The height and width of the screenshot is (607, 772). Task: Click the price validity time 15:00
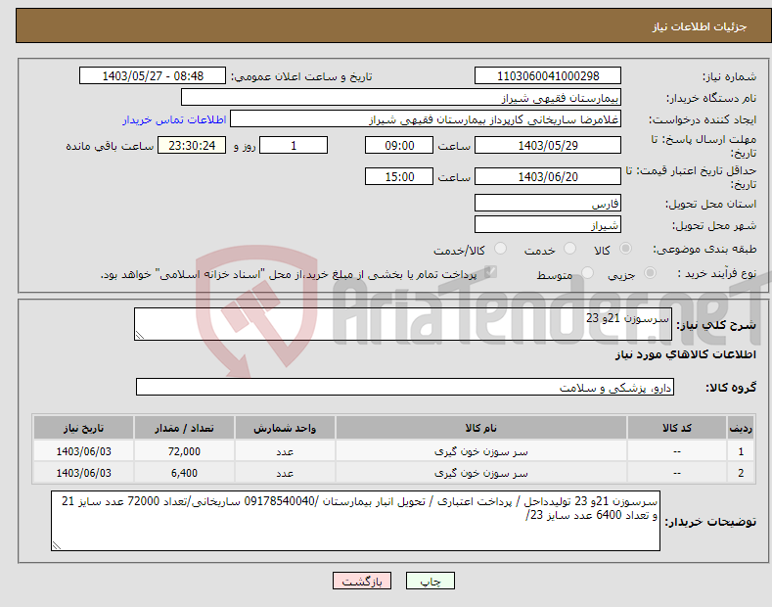click(399, 176)
